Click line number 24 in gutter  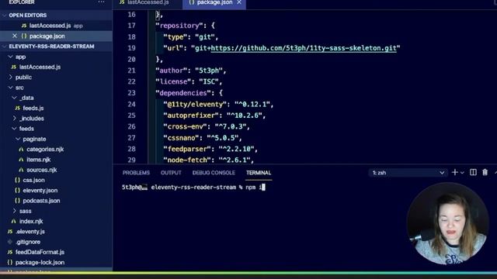[x=131, y=104]
